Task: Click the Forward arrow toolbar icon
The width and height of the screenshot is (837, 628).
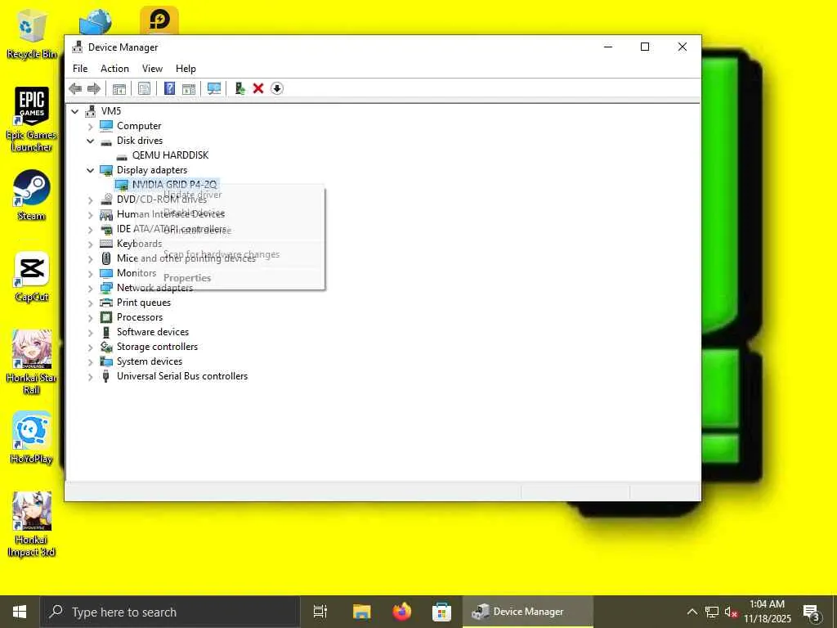Action: pyautogui.click(x=94, y=88)
